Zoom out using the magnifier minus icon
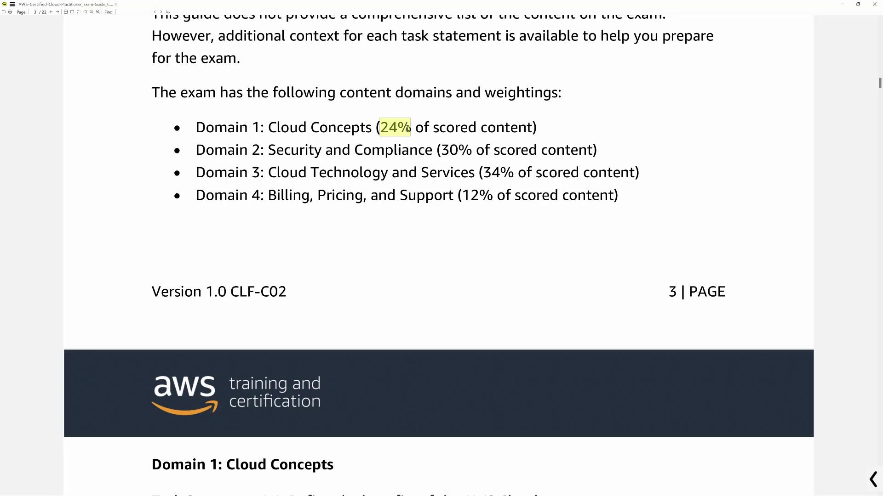Image resolution: width=883 pixels, height=496 pixels. (x=92, y=12)
